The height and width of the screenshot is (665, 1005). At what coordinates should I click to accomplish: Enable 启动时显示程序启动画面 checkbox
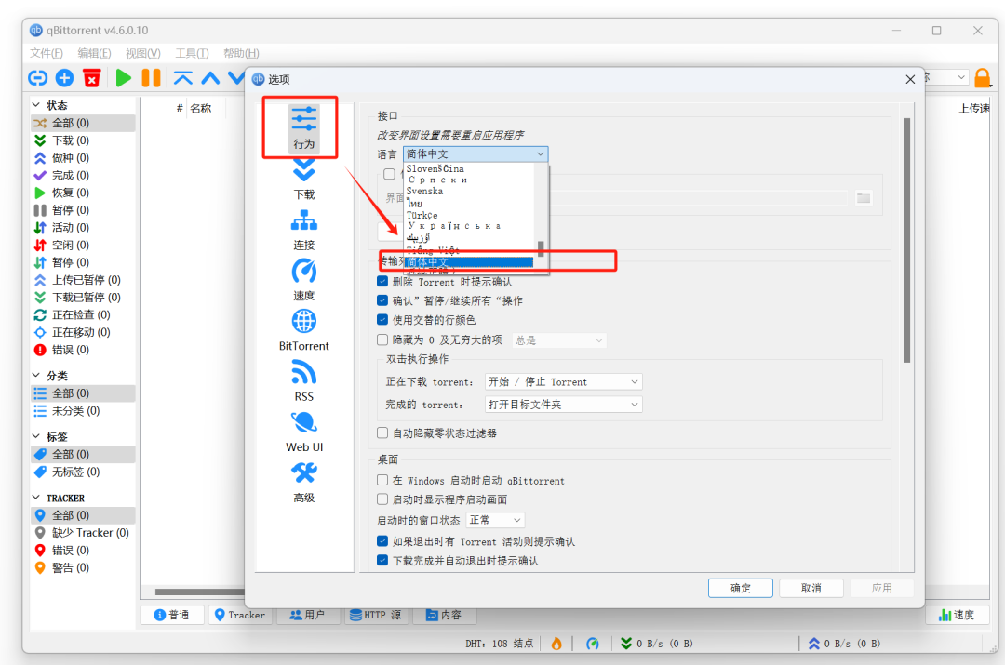coord(382,499)
